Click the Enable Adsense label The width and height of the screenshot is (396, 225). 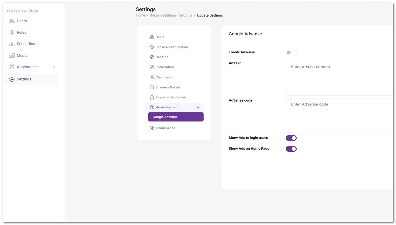click(242, 52)
